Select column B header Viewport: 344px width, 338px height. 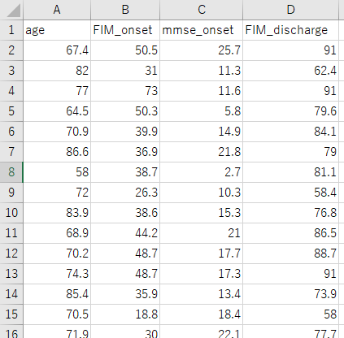click(125, 10)
